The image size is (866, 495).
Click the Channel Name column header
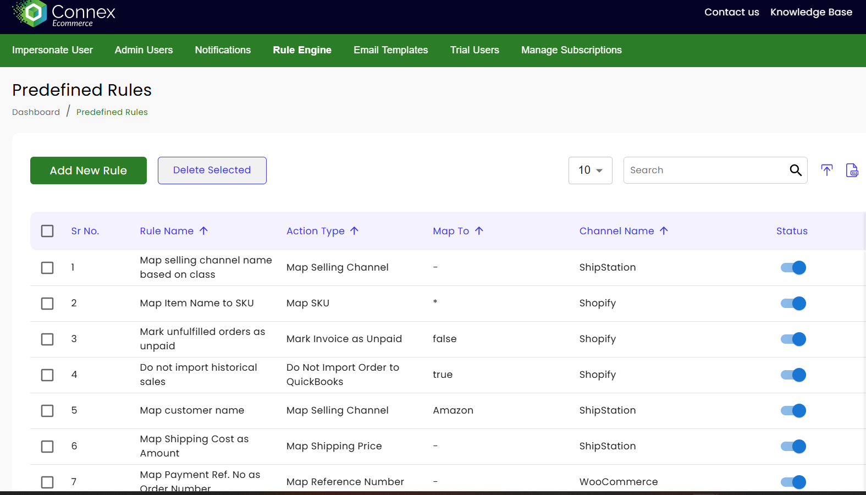click(x=616, y=231)
